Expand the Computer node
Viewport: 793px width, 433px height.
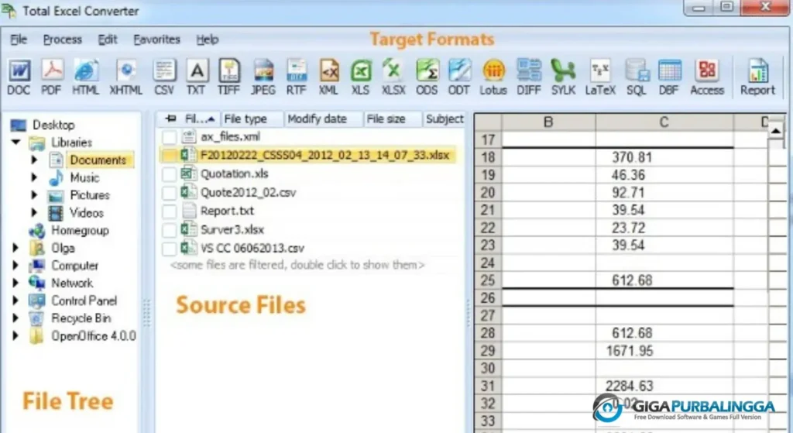pos(15,266)
